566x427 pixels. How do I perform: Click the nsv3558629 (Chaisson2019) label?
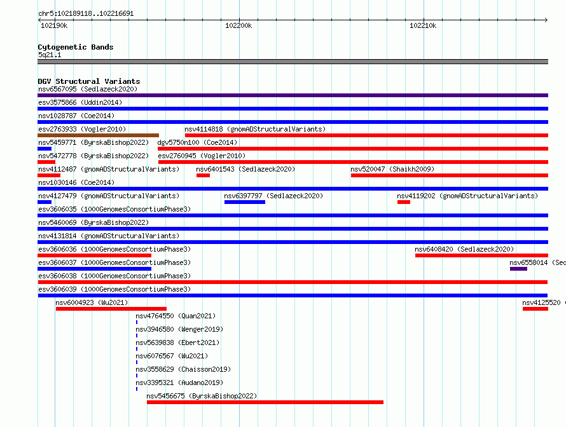[x=183, y=369]
